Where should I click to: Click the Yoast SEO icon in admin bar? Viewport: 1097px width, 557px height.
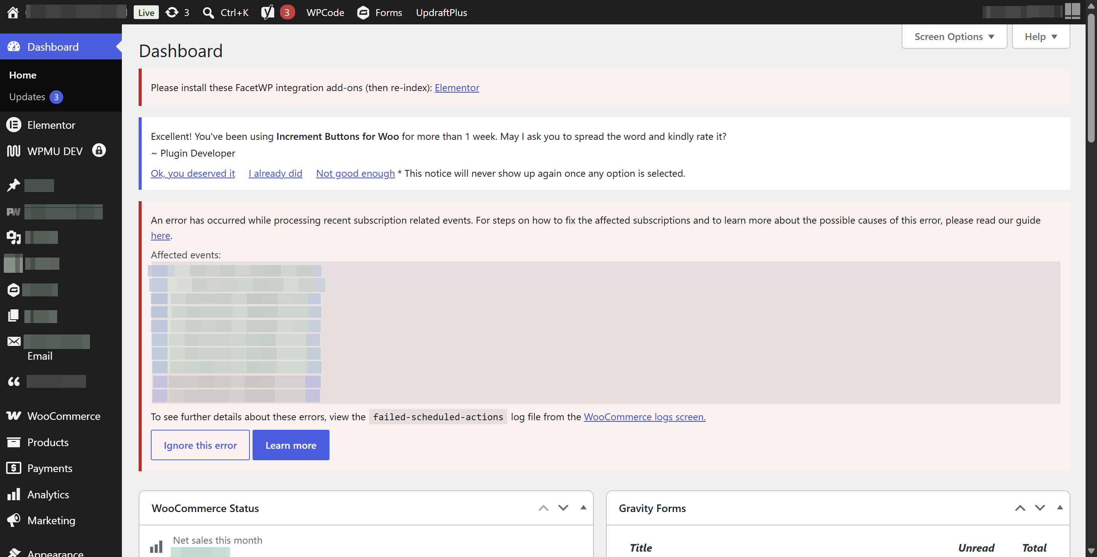[x=267, y=12]
